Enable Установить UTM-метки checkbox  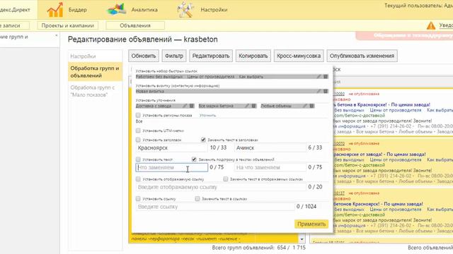coord(138,131)
